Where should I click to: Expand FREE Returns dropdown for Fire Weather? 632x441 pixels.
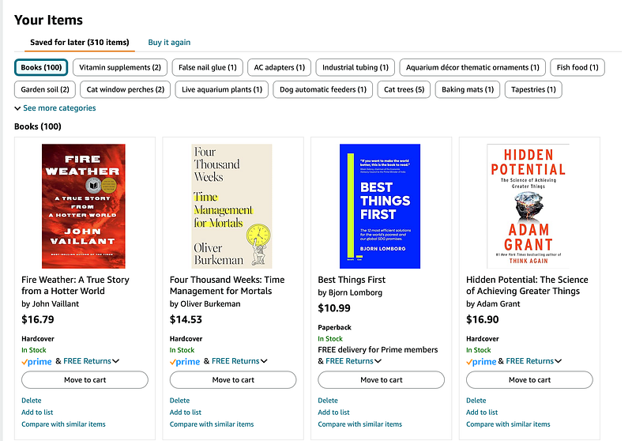click(115, 361)
